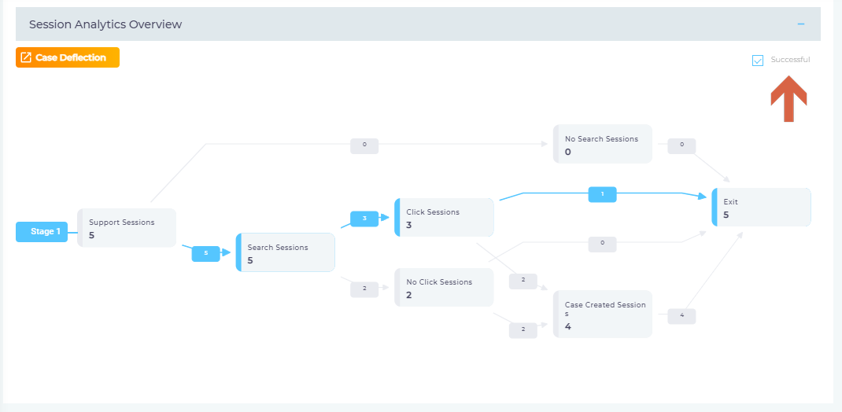The height and width of the screenshot is (412, 842).
Task: Click the Search to No Click badge 2
Action: tap(364, 289)
